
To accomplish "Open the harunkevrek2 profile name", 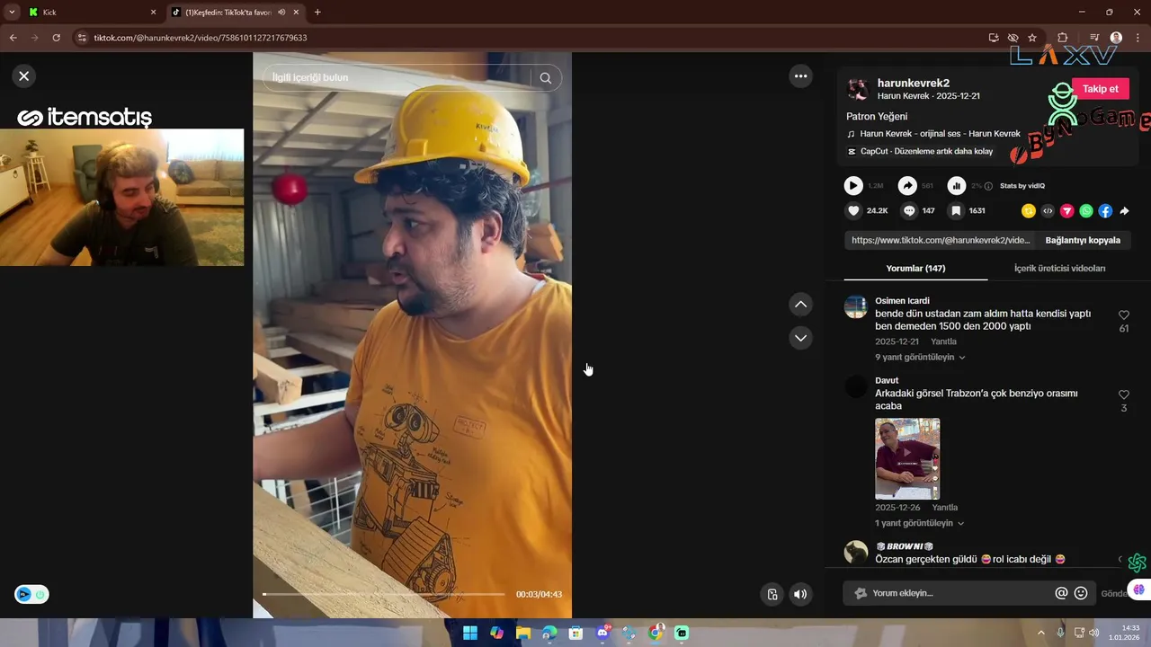I will pyautogui.click(x=914, y=84).
